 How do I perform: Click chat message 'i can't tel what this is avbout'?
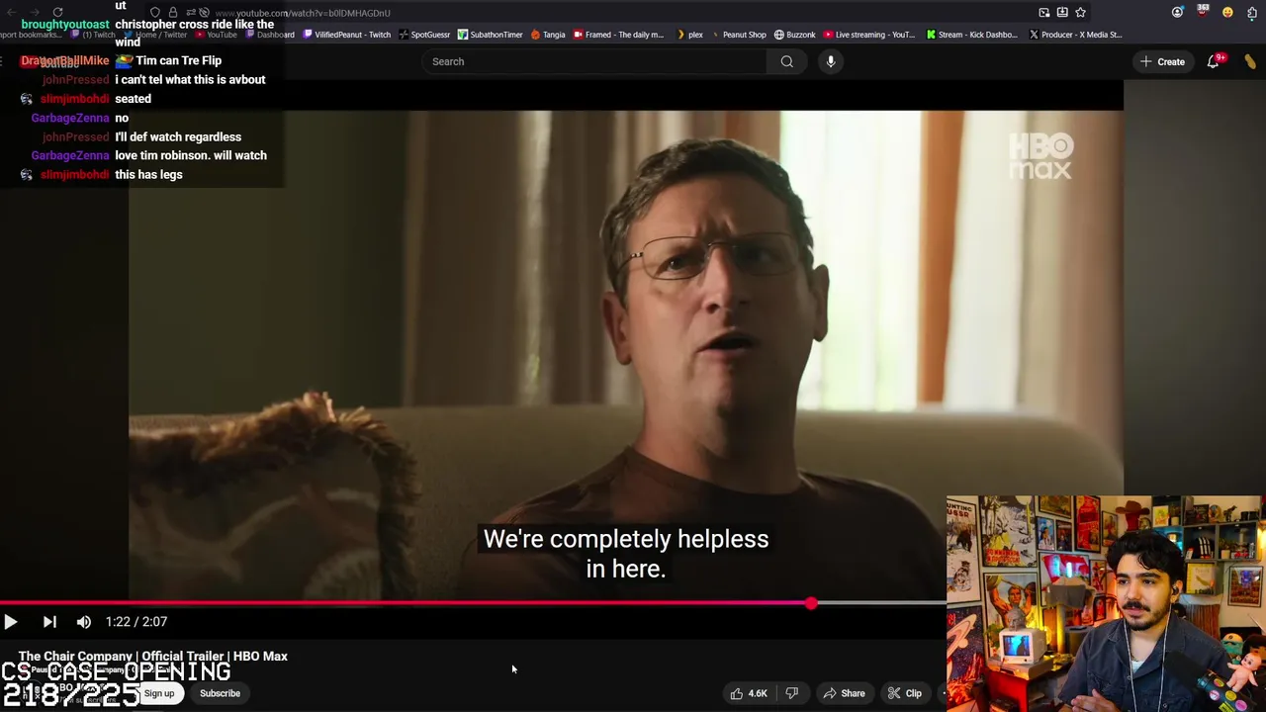pyautogui.click(x=190, y=80)
